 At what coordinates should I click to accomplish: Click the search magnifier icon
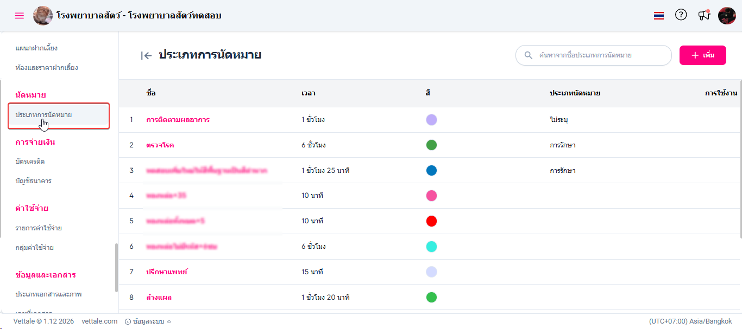529,55
